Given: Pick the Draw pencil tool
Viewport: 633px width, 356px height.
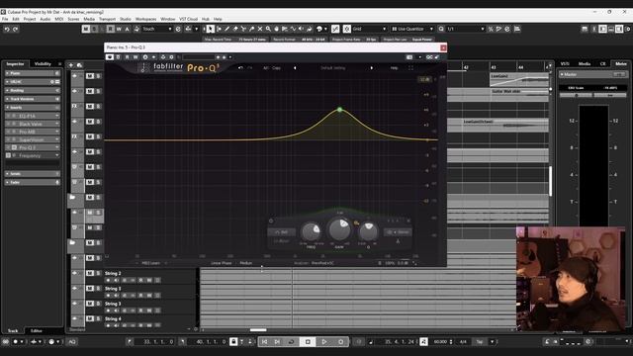Looking at the screenshot, I should tap(226, 29).
